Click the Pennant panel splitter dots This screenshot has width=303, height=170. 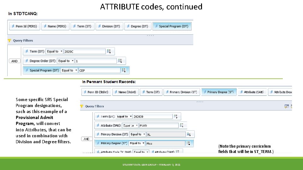[x=199, y=102]
